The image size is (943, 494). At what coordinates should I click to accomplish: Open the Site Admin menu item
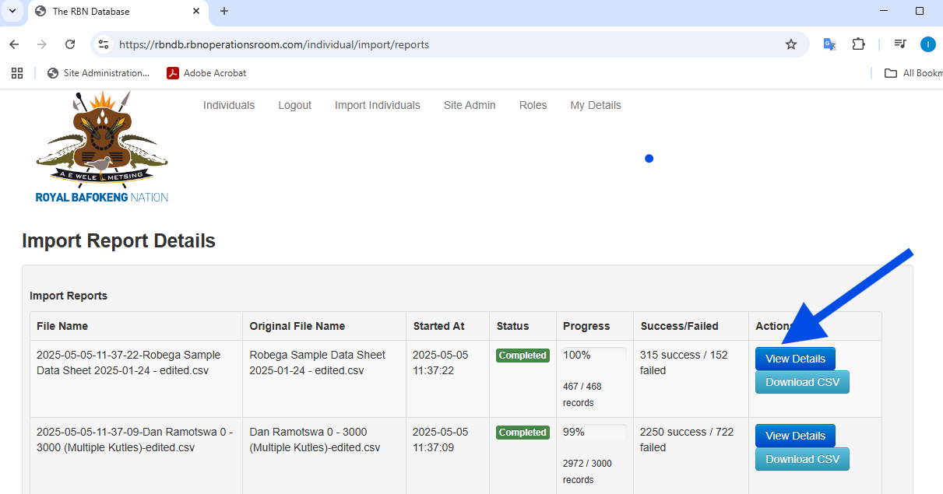[x=470, y=105]
